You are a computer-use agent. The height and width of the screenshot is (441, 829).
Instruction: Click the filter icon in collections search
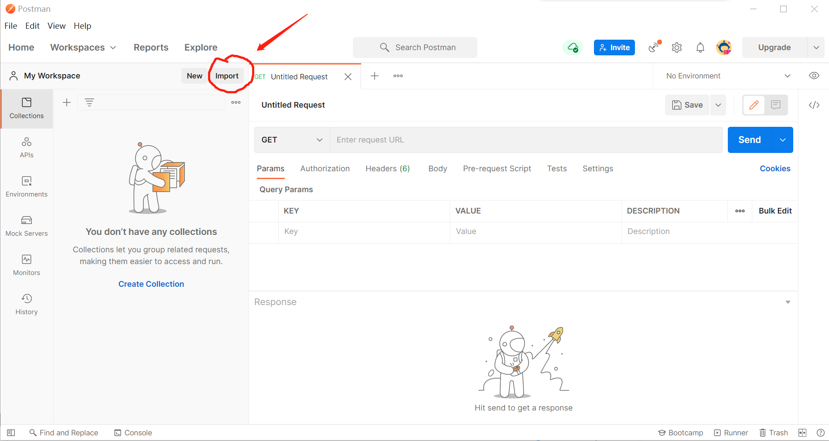pyautogui.click(x=89, y=102)
